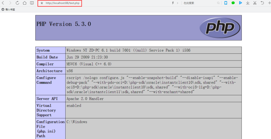
Task: Click the System row label
Action: tap(43, 50)
